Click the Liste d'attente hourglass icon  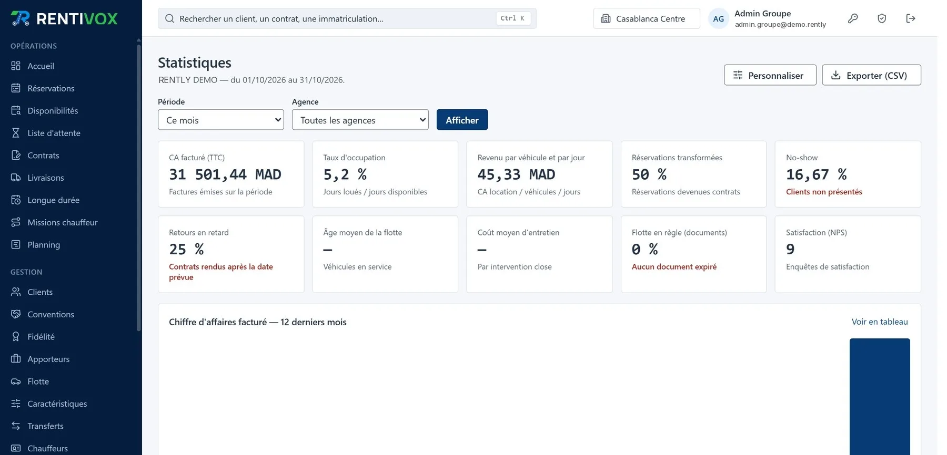point(16,133)
